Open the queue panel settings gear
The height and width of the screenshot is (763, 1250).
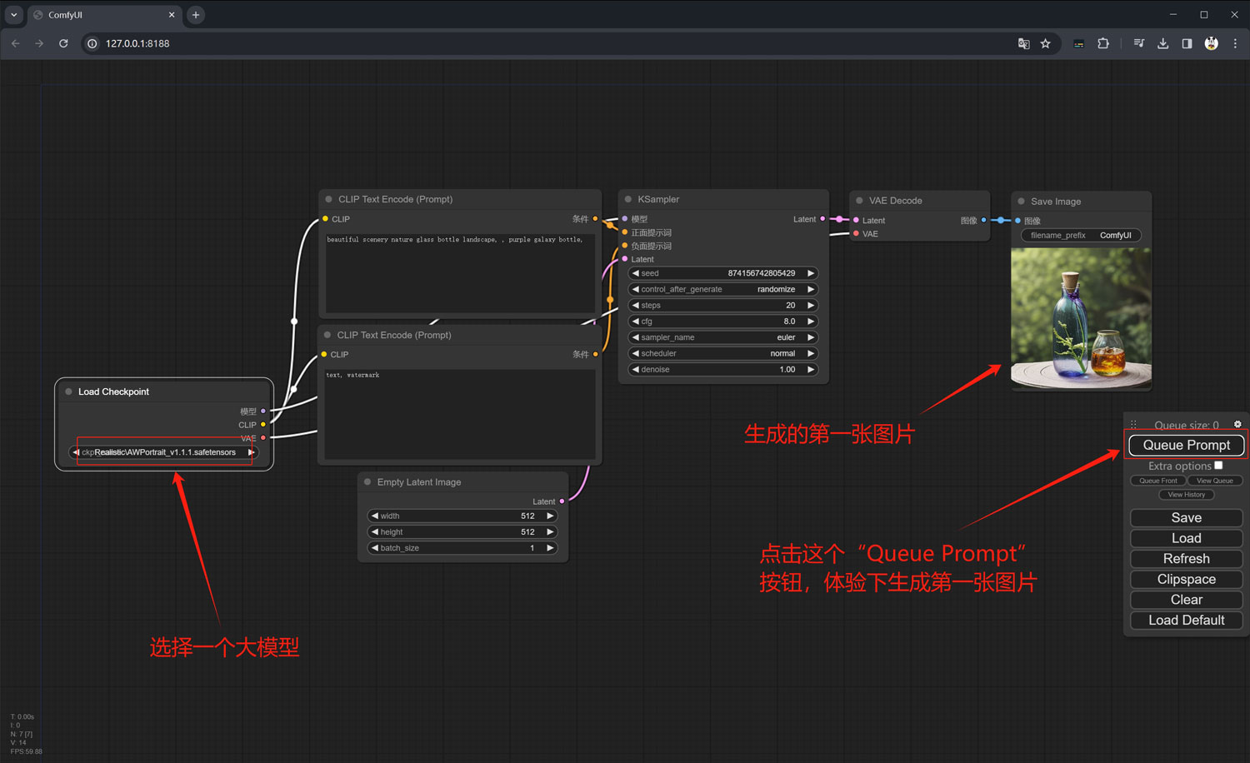click(x=1237, y=424)
